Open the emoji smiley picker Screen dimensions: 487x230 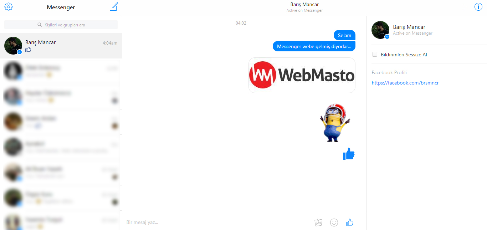[334, 223]
